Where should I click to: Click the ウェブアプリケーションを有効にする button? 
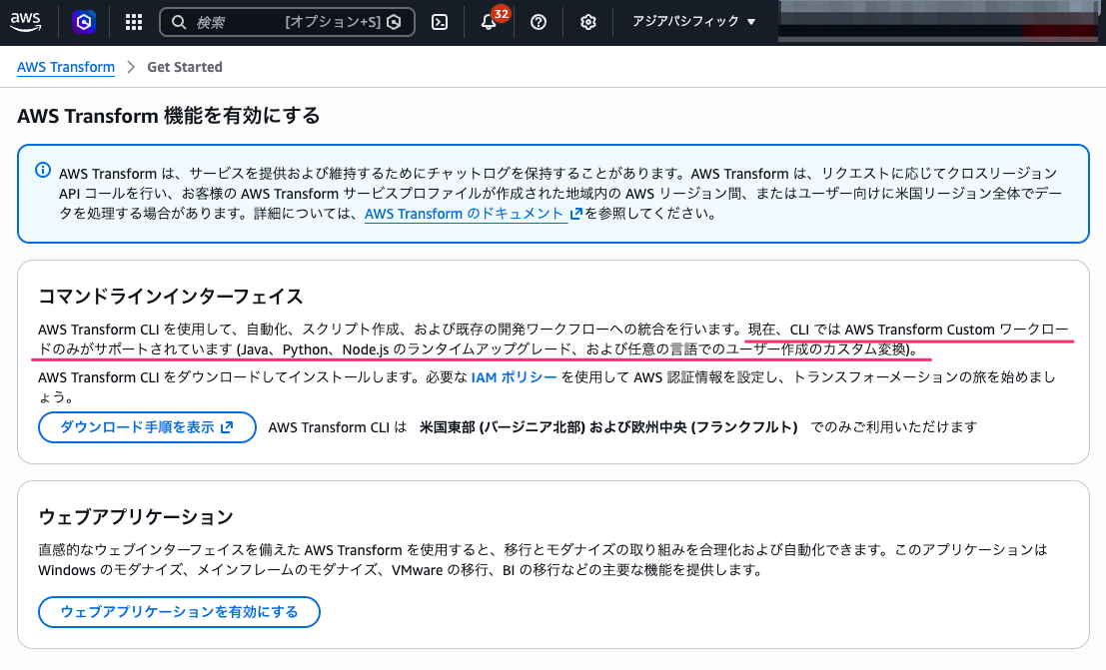pos(179,612)
